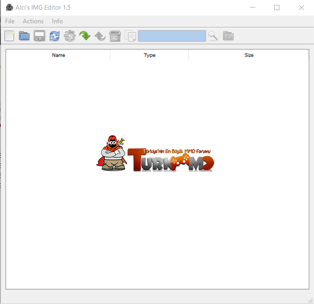The image size is (314, 304).
Task: Click the TurkMMO logo image
Action: tap(155, 154)
